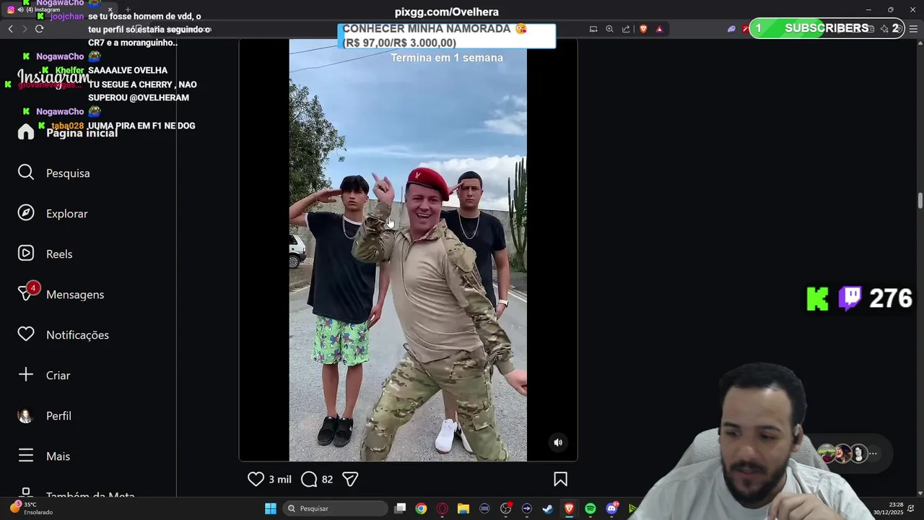Open Task View on taskbar

coord(401,508)
